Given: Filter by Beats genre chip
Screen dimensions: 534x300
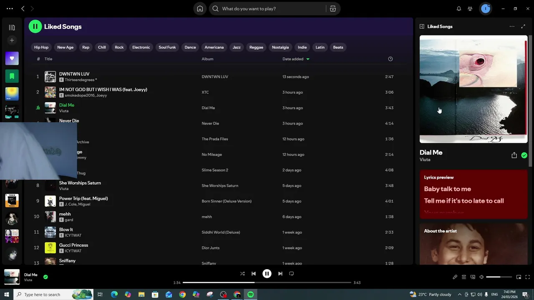Looking at the screenshot, I should 338,47.
